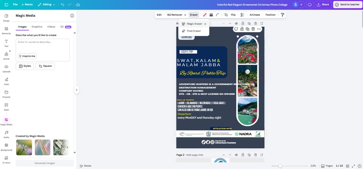The height and width of the screenshot is (169, 363).
Task: Hide Page 2 with eye icon
Action: (236, 155)
